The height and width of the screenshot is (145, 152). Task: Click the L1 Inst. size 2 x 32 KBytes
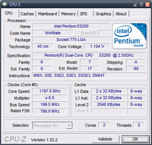109,98
